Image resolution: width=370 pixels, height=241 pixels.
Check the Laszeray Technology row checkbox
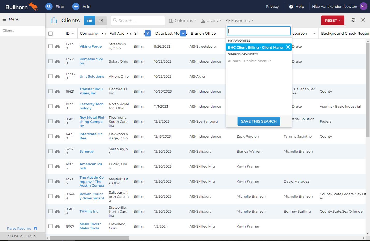[x=50, y=106]
